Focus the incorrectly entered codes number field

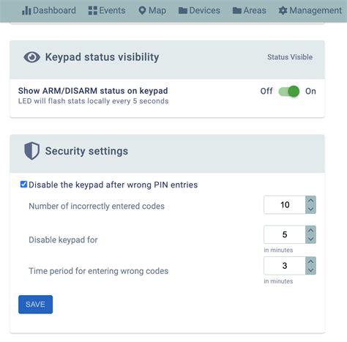tap(285, 205)
